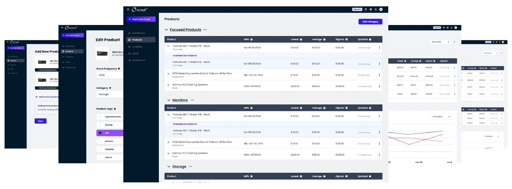Click the first 980 PRO thumbnail in Add New Product

(x=42, y=62)
